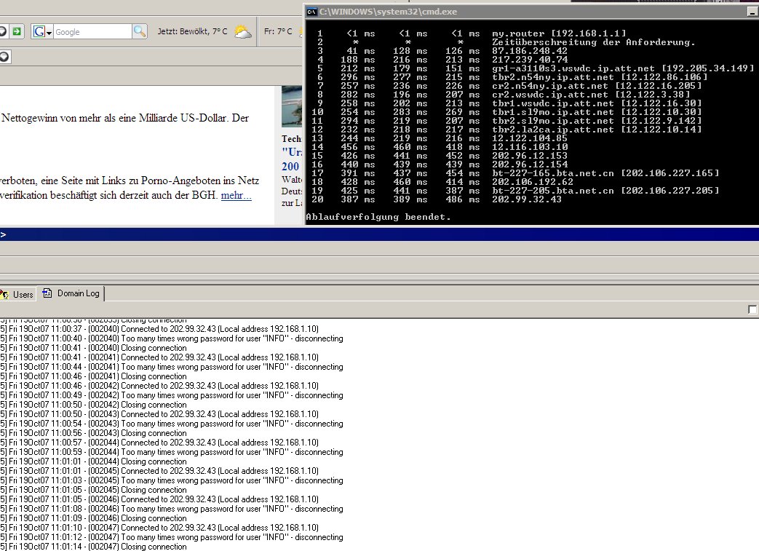Click the cmd.exe window title bar
This screenshot has width=759, height=551.
[509, 12]
